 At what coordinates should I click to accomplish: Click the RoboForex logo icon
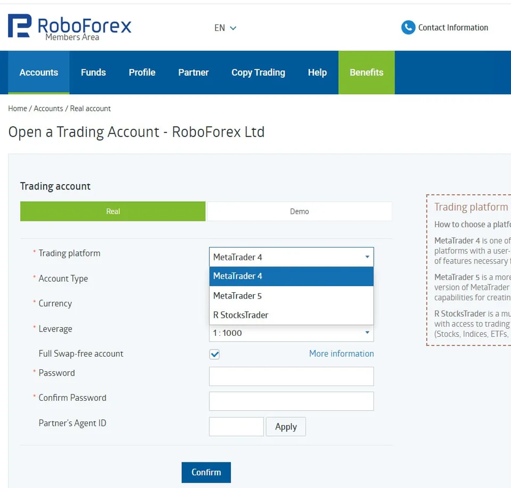[20, 26]
